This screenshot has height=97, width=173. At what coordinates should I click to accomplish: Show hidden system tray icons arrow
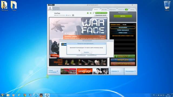156,95
